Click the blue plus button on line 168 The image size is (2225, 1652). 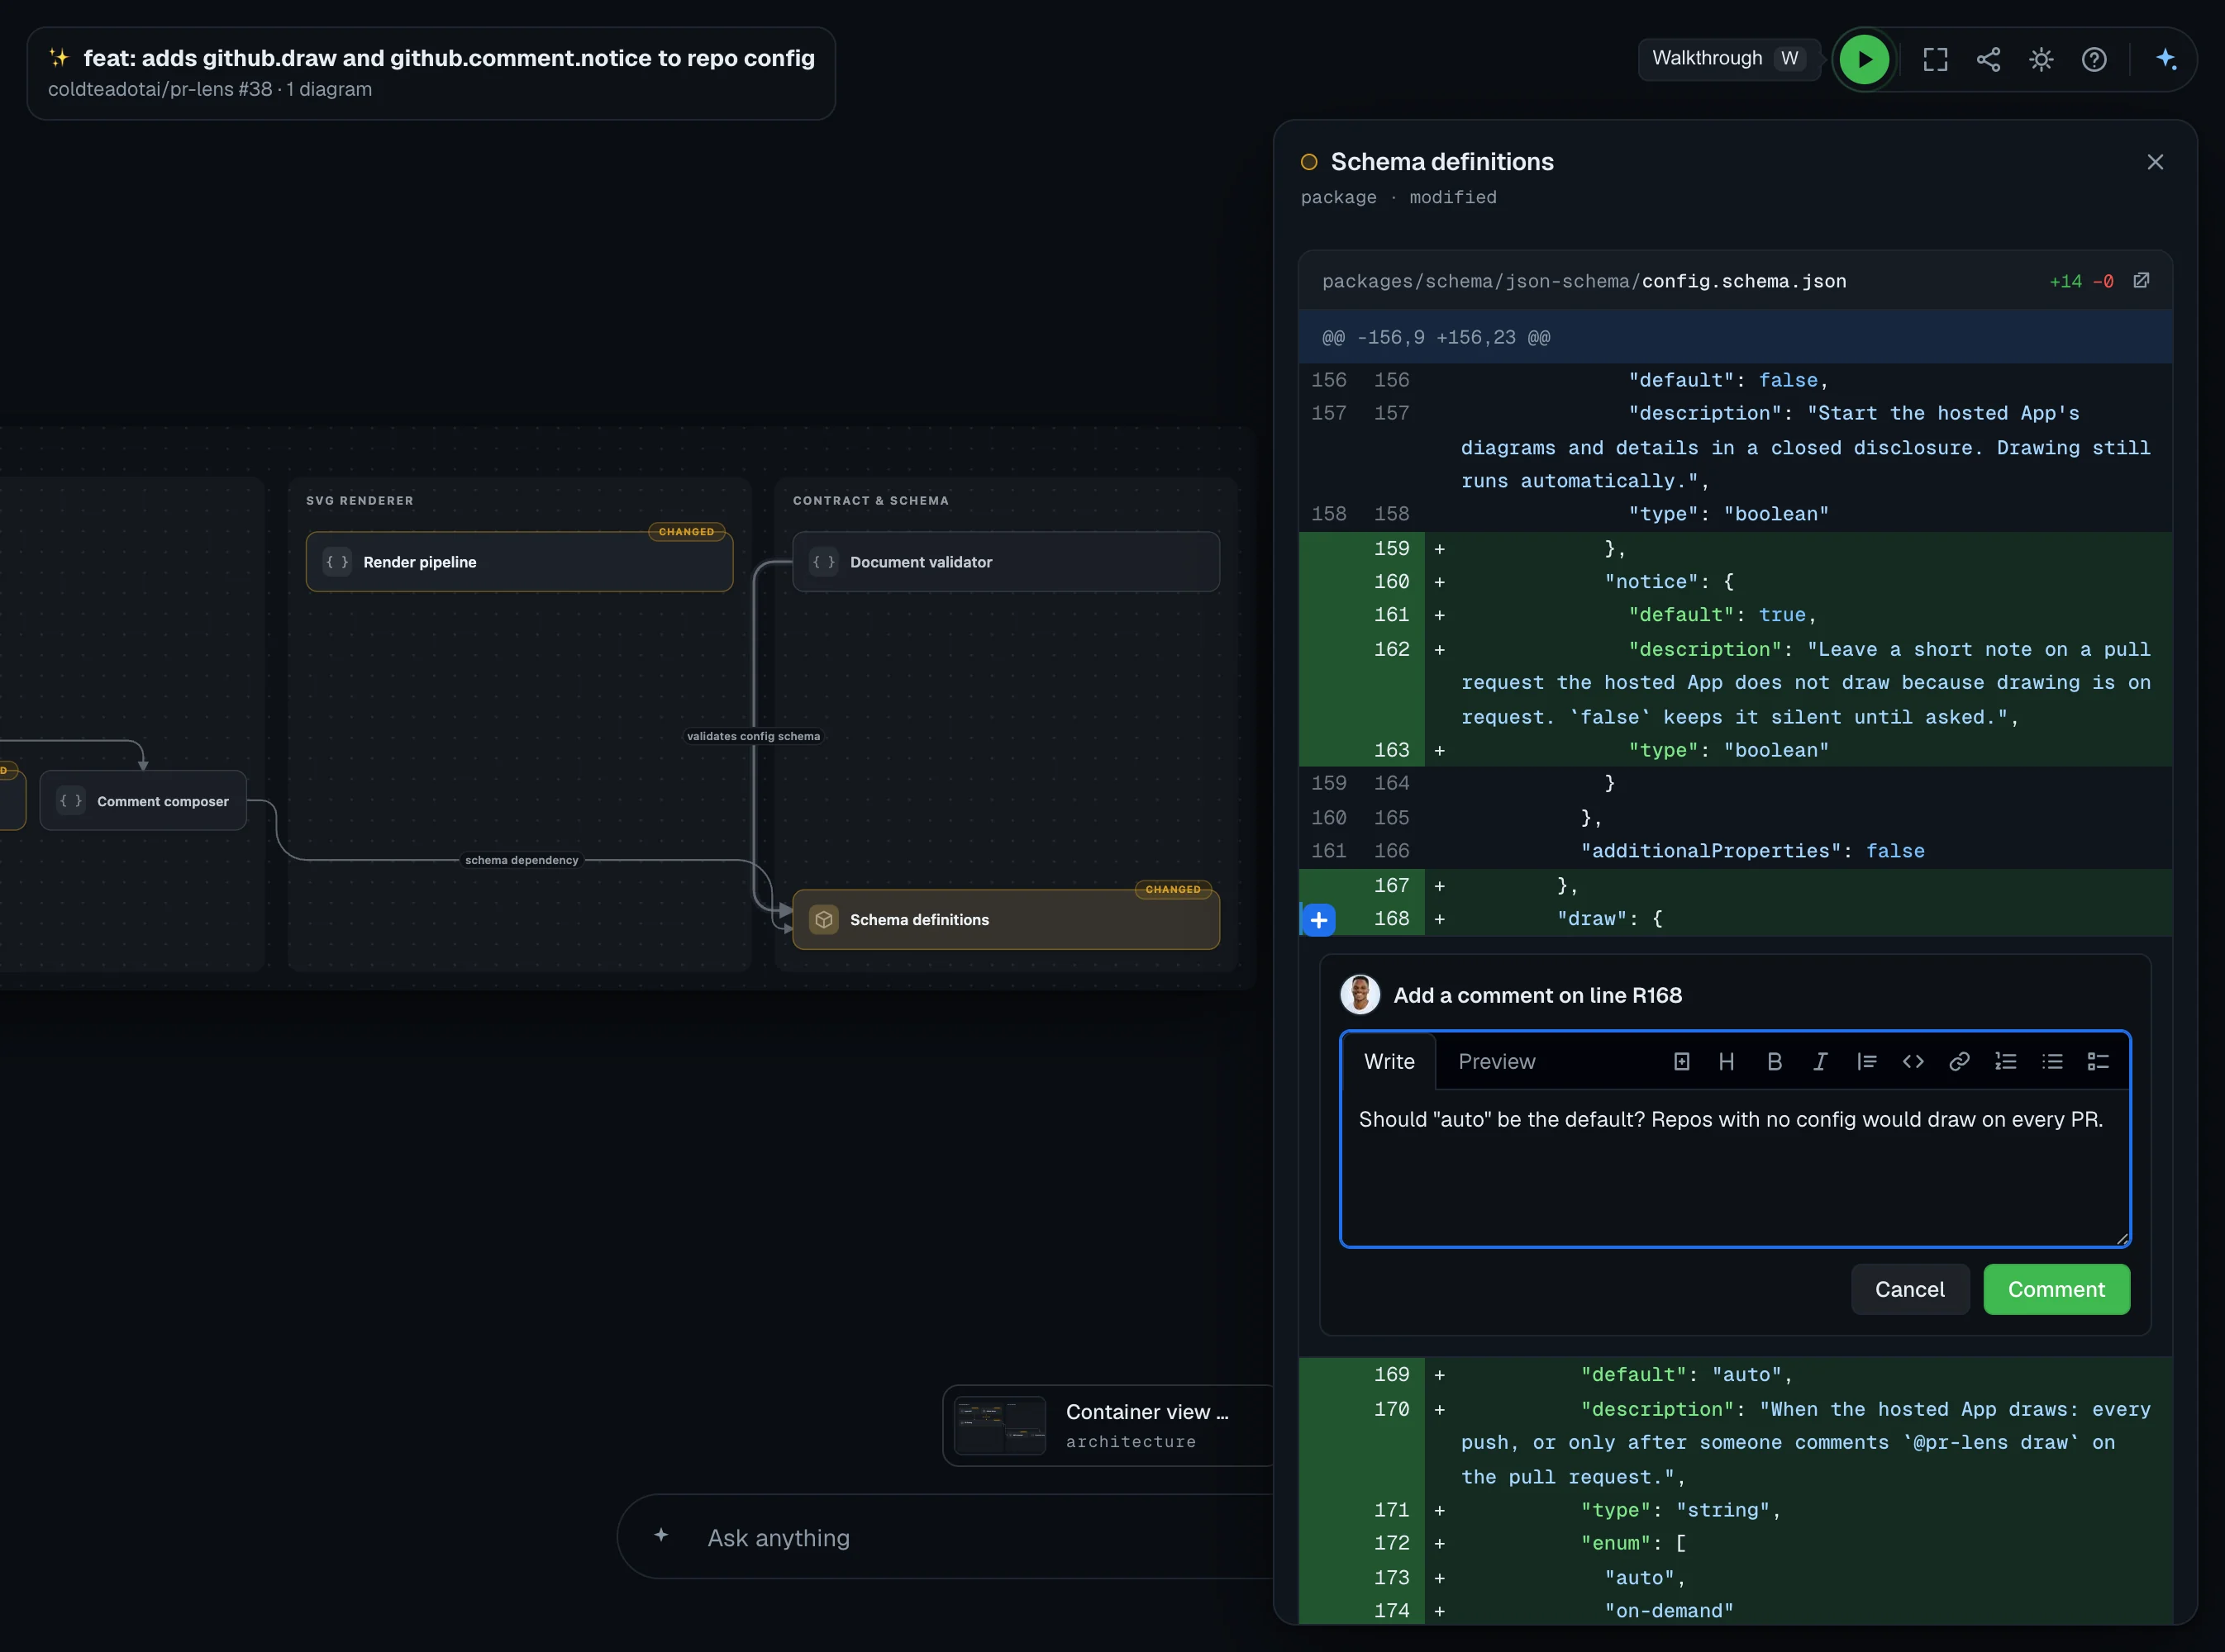[x=1318, y=919]
